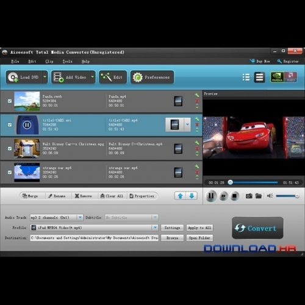Image resolution: width=305 pixels, height=305 pixels.
Task: Mute the preview with speaker icon
Action: click(x=270, y=196)
